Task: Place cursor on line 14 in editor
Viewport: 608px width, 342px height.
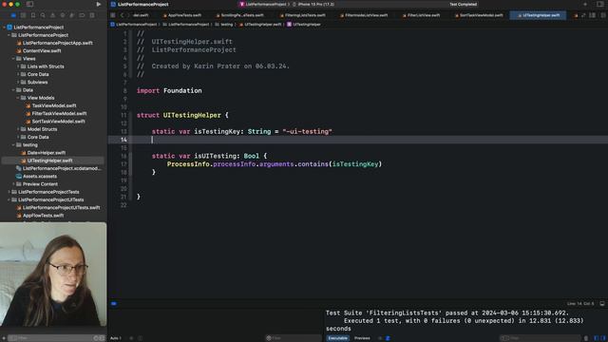Action: tap(357, 140)
